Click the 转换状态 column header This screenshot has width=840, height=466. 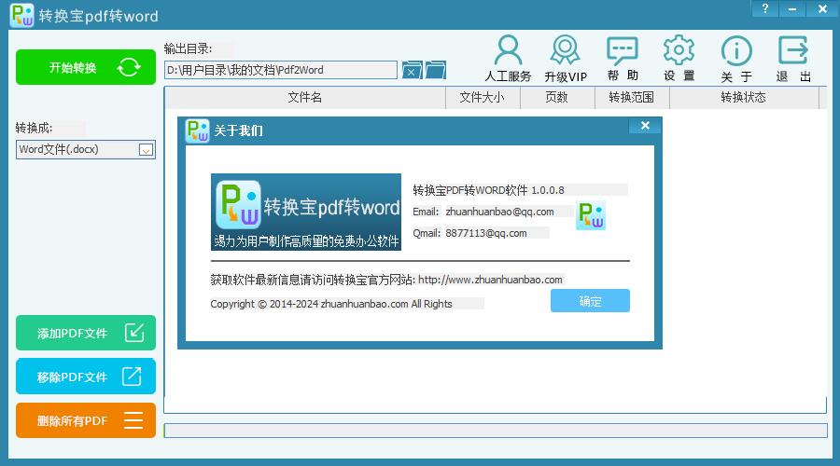point(744,97)
